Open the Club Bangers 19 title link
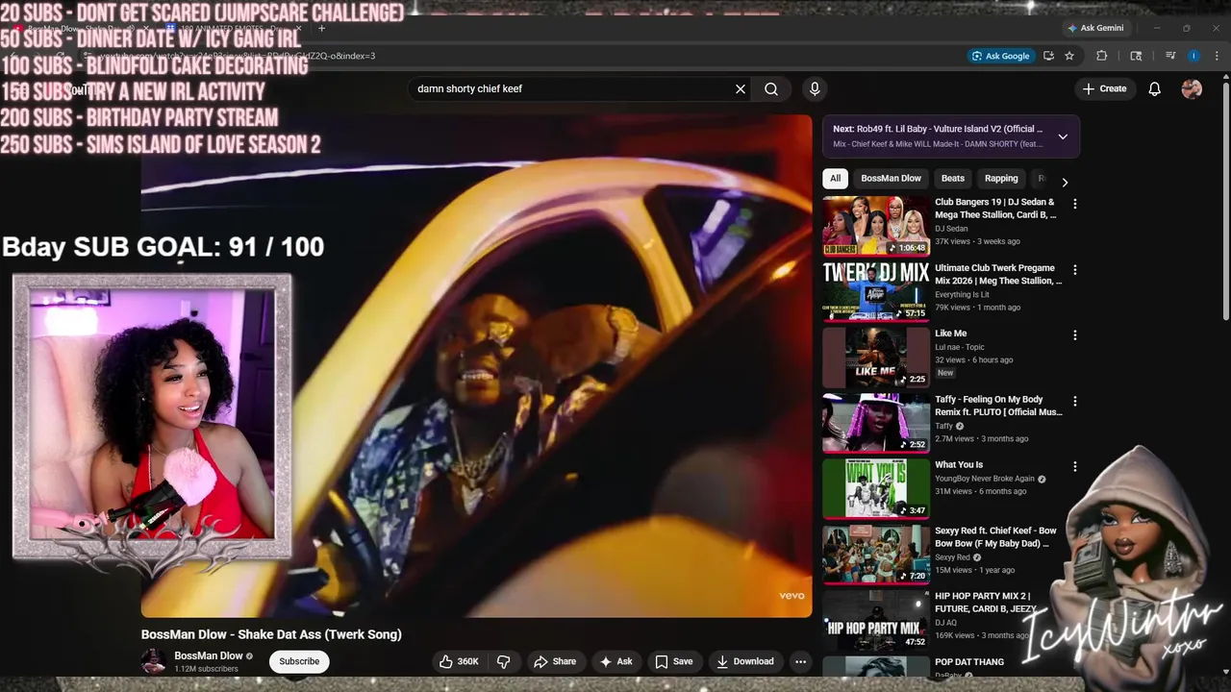The height and width of the screenshot is (692, 1231). click(995, 209)
